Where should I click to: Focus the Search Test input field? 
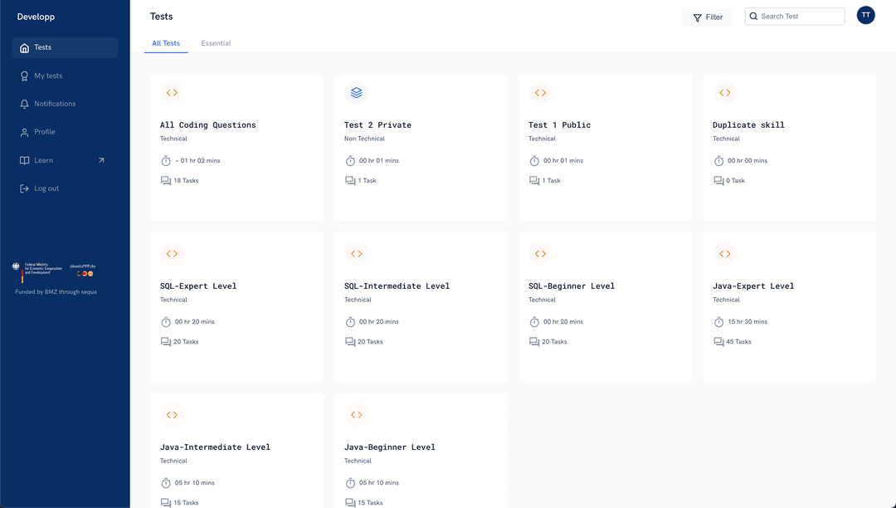point(800,17)
